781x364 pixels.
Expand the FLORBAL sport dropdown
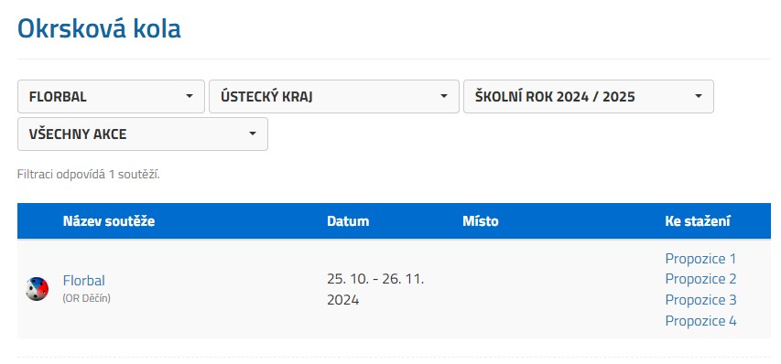coord(111,96)
